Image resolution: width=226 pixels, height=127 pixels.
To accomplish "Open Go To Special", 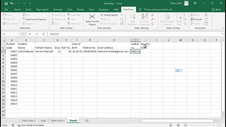I will [109, 24].
